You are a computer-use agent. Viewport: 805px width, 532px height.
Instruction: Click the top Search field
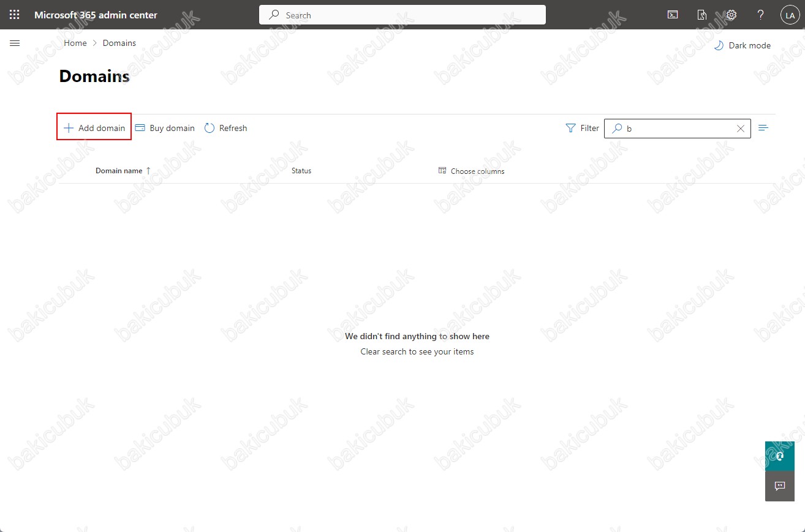[402, 15]
